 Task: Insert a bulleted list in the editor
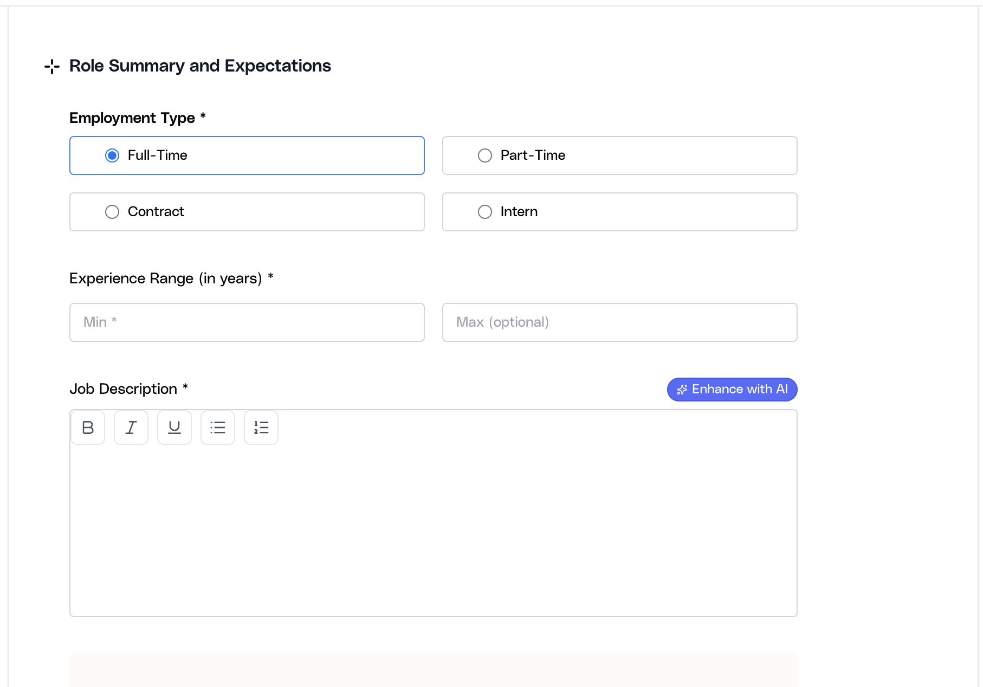click(217, 427)
